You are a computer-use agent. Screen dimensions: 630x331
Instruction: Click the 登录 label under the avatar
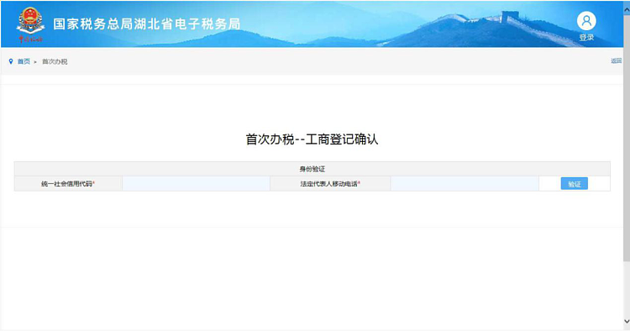[x=586, y=37]
